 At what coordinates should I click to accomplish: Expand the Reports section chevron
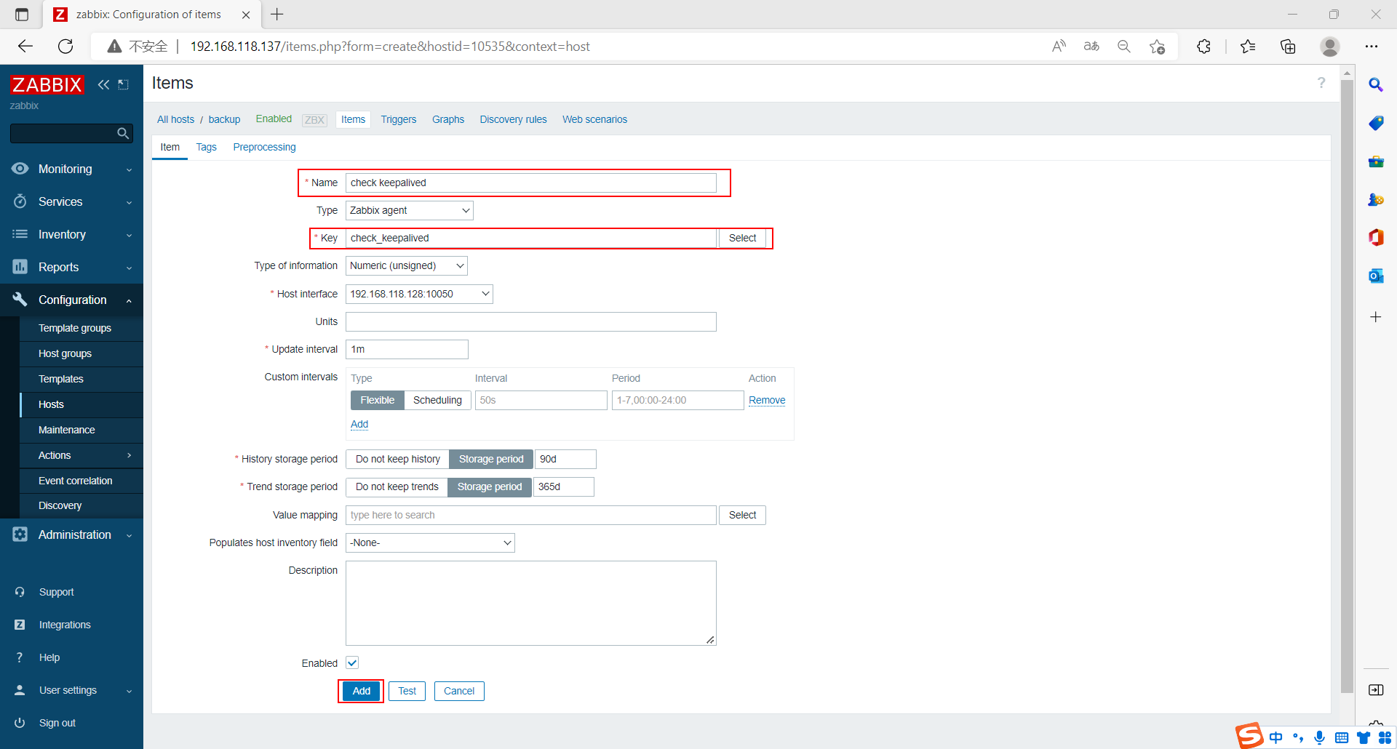pyautogui.click(x=130, y=268)
